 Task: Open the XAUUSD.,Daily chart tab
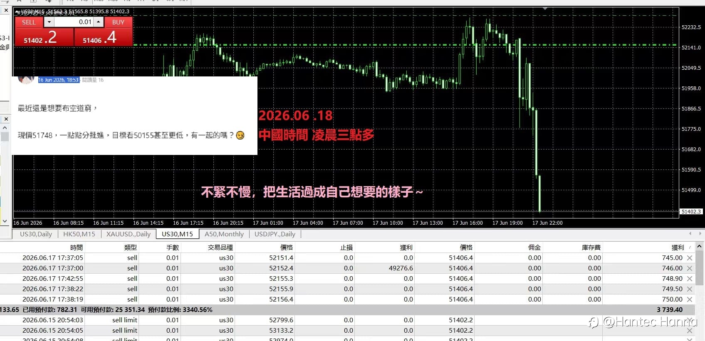128,234
